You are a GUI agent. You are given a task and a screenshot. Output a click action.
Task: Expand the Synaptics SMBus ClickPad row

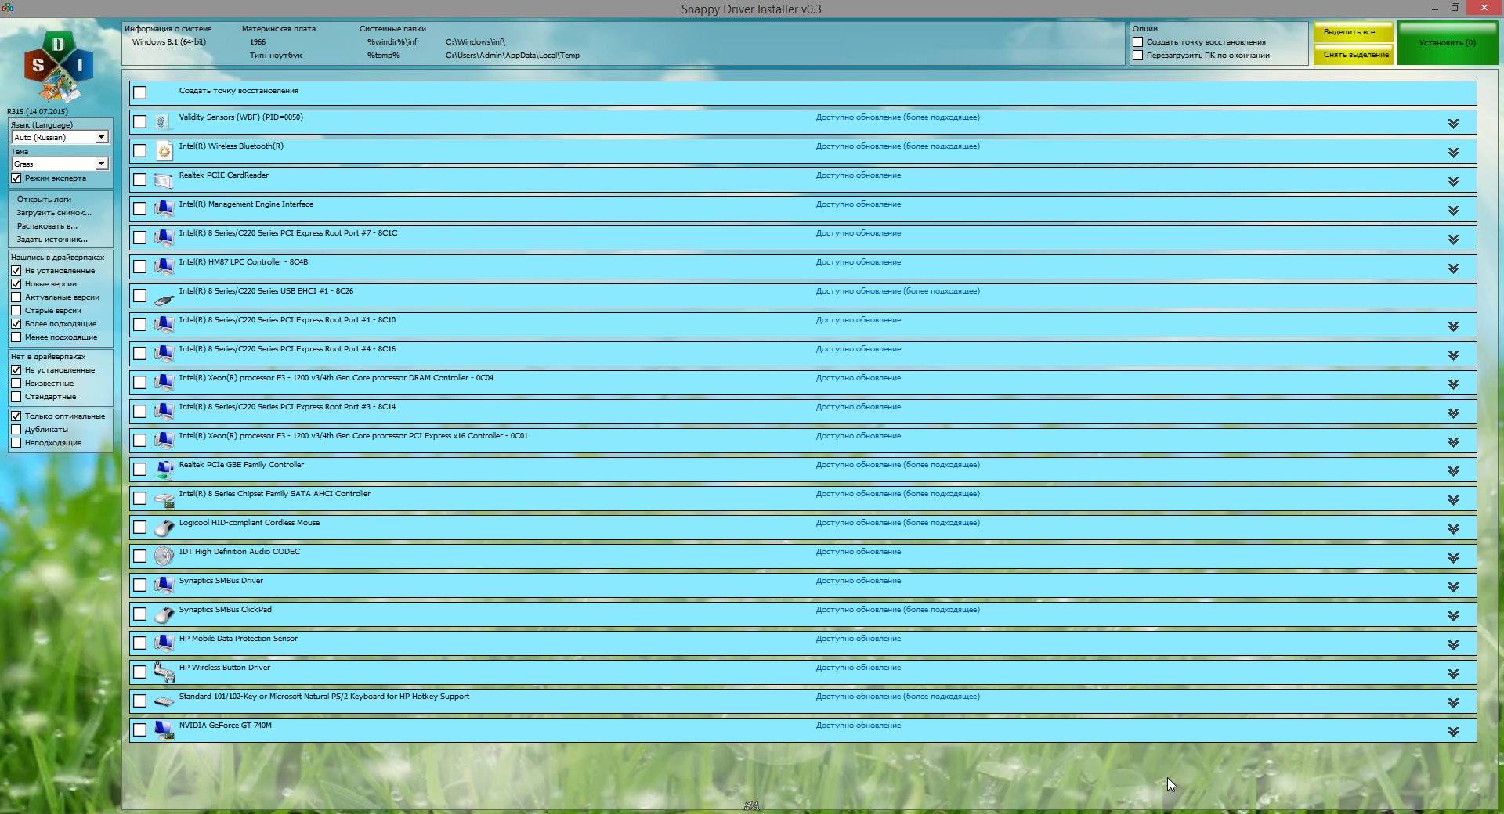[1453, 616]
